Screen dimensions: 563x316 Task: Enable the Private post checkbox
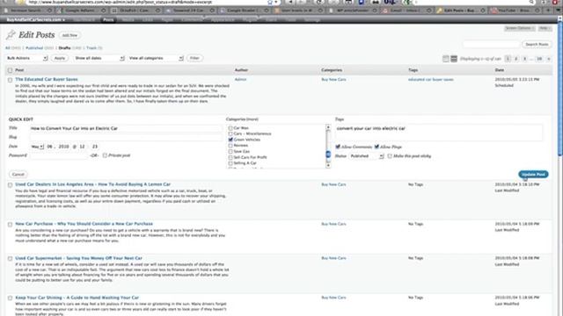(105, 155)
